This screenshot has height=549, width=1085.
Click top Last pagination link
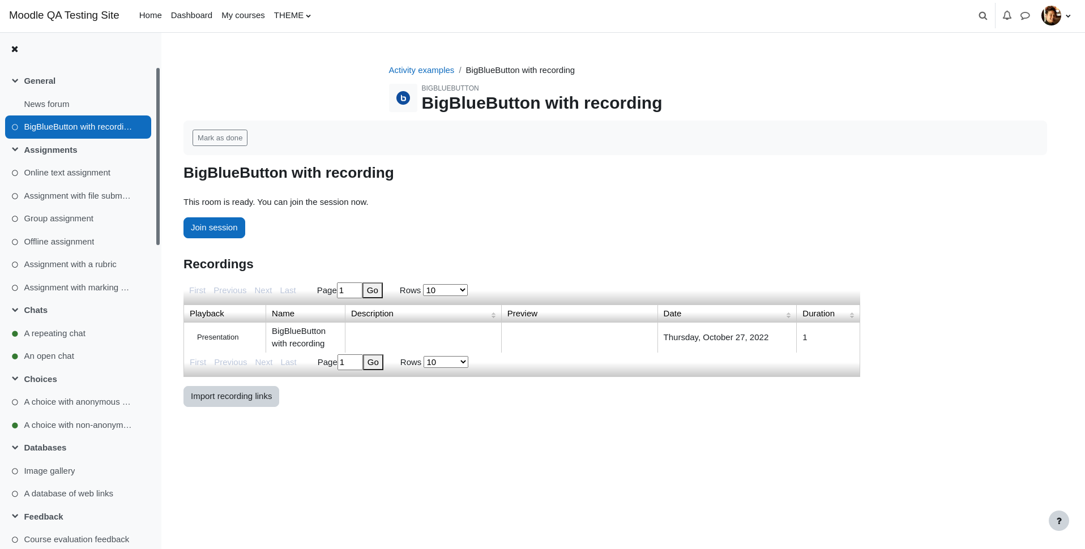click(288, 290)
